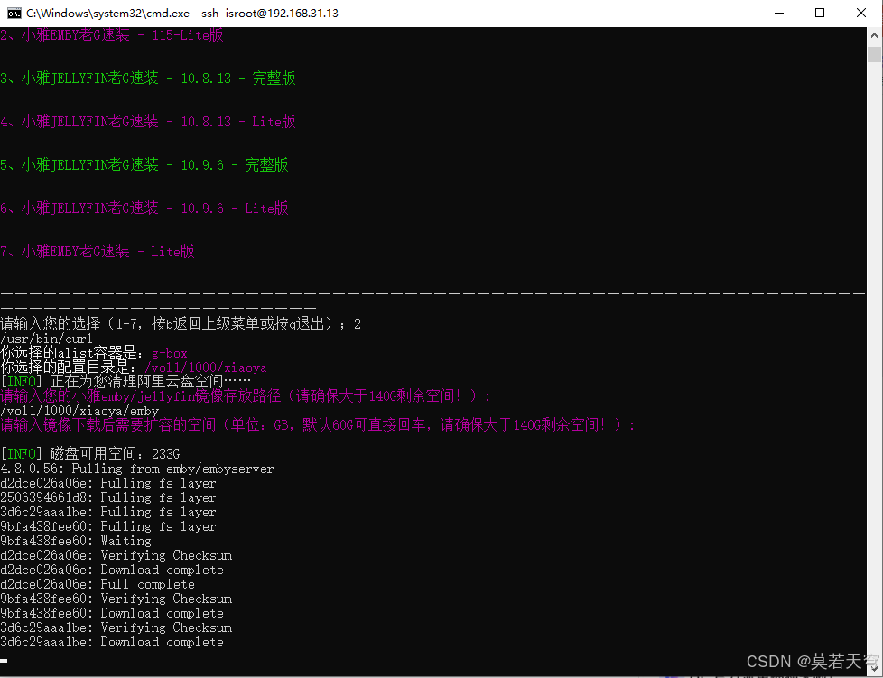Maximize the cmd.exe SSH window
The image size is (883, 678).
point(820,13)
